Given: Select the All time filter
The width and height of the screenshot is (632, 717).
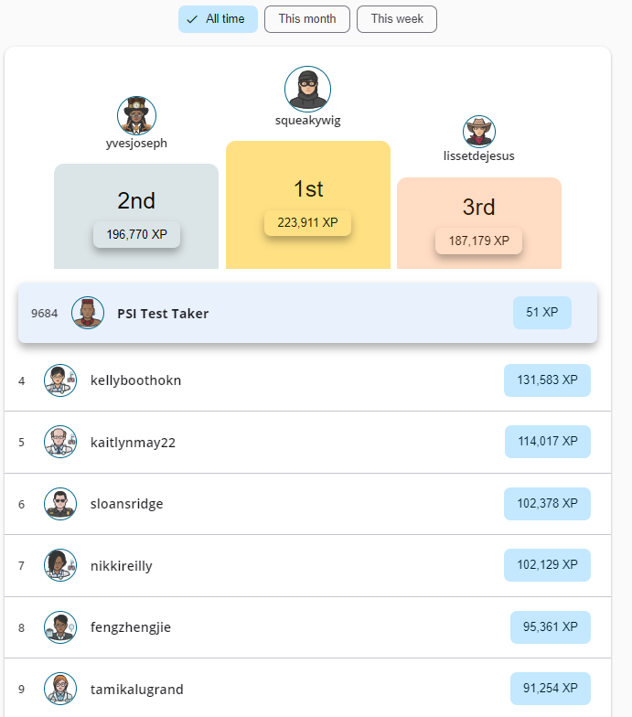Looking at the screenshot, I should pyautogui.click(x=218, y=19).
